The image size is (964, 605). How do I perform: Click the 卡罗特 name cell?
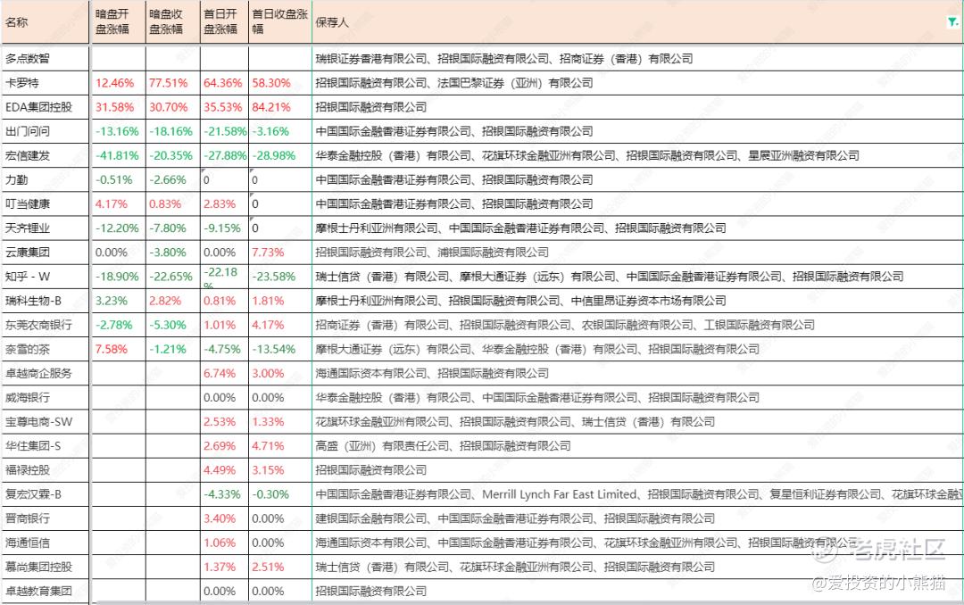pyautogui.click(x=46, y=83)
